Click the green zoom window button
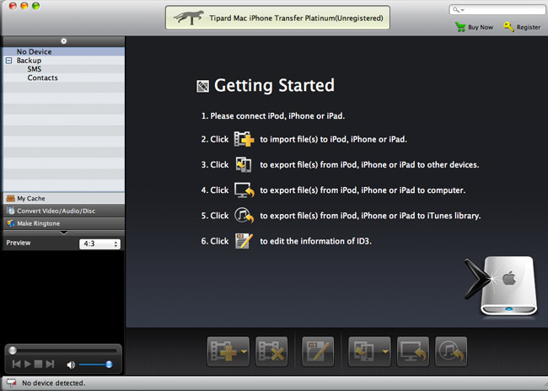The image size is (548, 391). pos(35,6)
